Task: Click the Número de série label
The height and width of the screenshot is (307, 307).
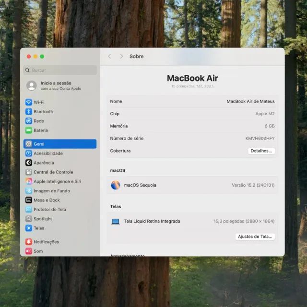Action: point(127,139)
